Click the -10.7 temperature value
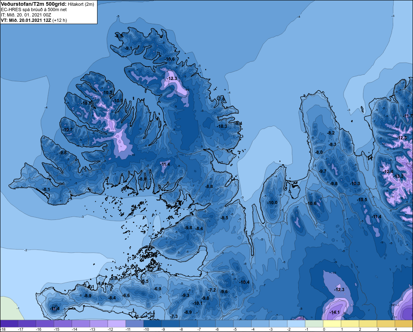413x332 pixels. coord(68,130)
